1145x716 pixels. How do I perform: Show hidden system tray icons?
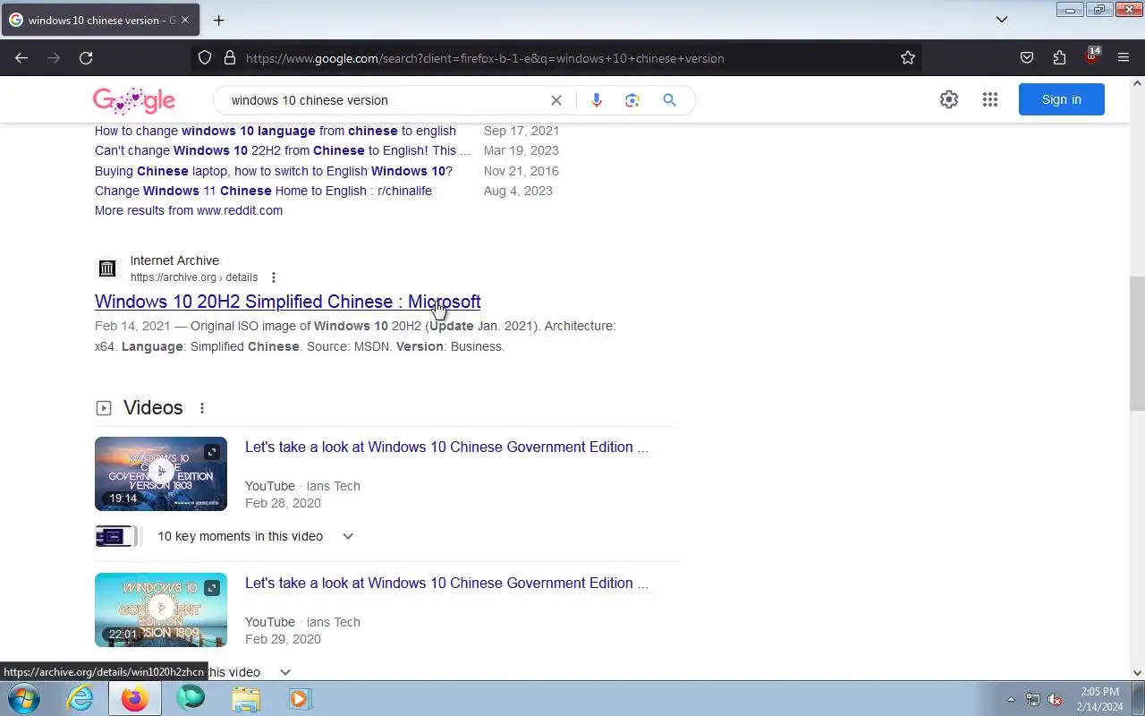click(1012, 699)
